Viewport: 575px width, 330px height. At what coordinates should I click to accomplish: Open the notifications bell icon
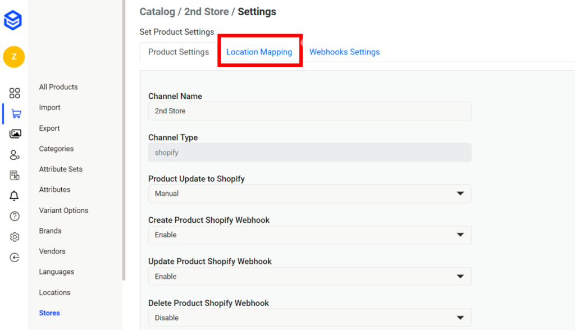(x=15, y=196)
